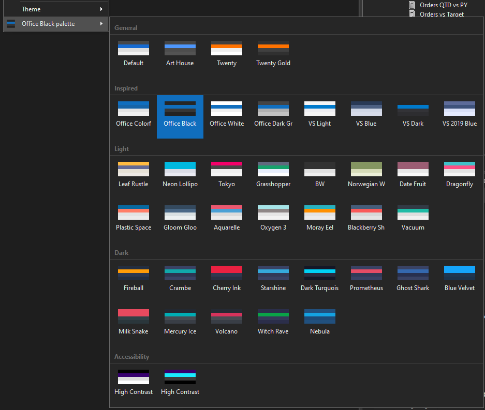Click the measure icon beside Orders QTD vs PY
This screenshot has height=410, width=485.
point(412,5)
